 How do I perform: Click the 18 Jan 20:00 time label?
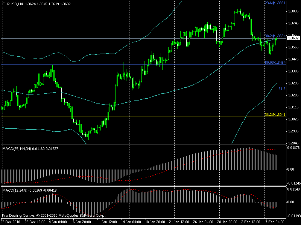point(155,222)
